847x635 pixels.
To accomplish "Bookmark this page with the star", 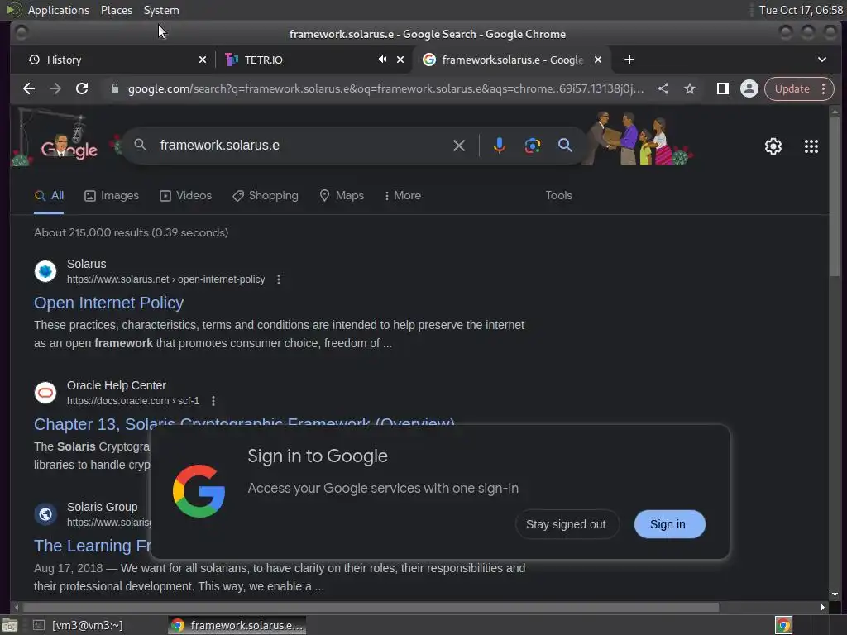I will [690, 88].
